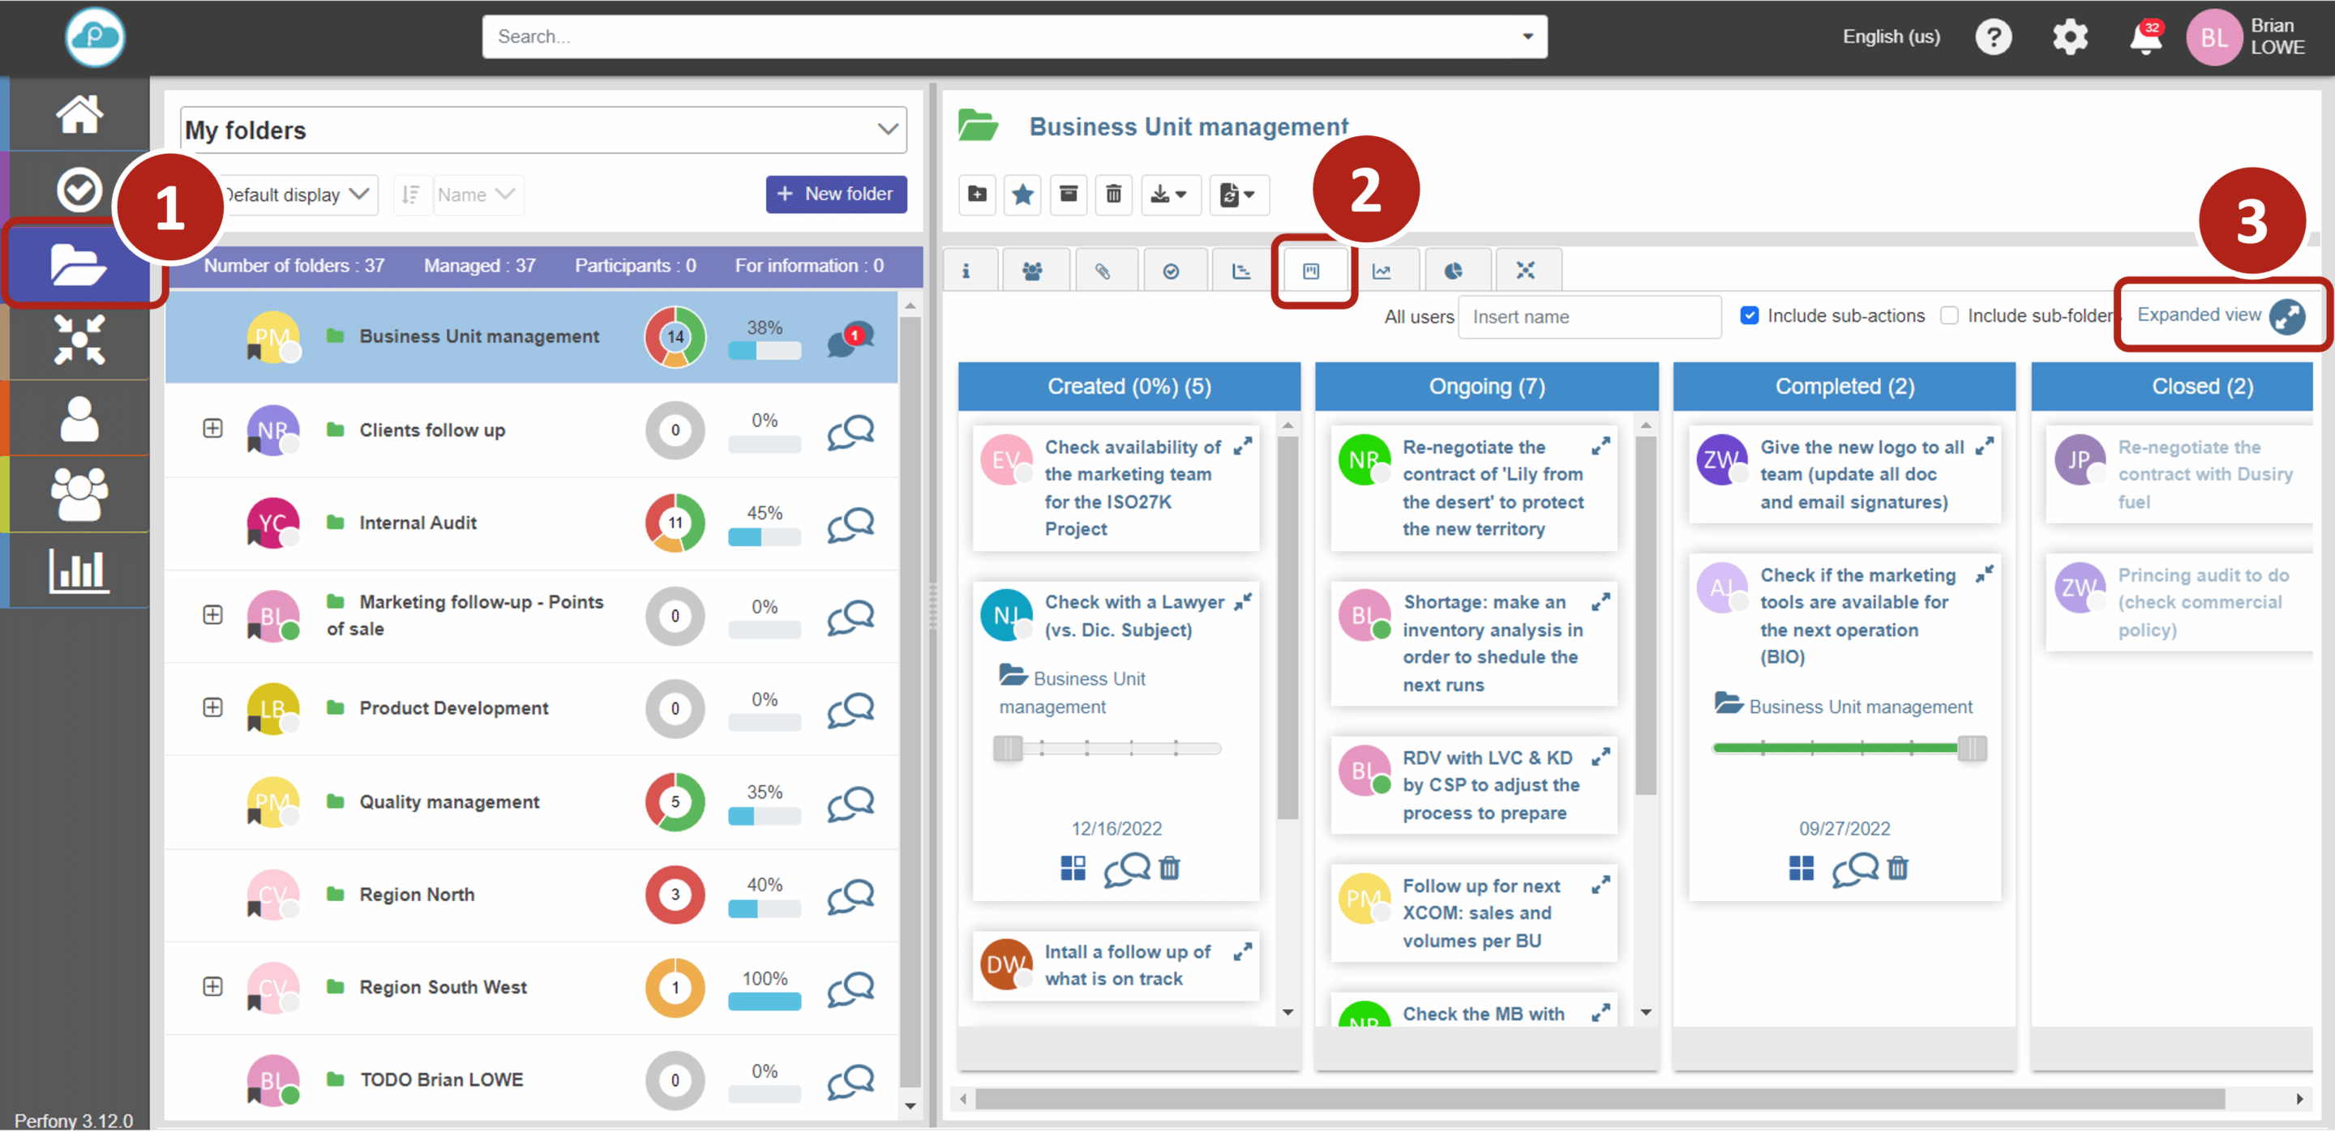This screenshot has width=2335, height=1132.
Task: Switch to the kanban board tab
Action: (x=1311, y=271)
